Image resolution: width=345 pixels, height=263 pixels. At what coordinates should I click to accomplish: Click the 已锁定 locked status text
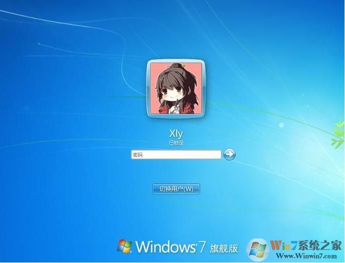pos(176,143)
